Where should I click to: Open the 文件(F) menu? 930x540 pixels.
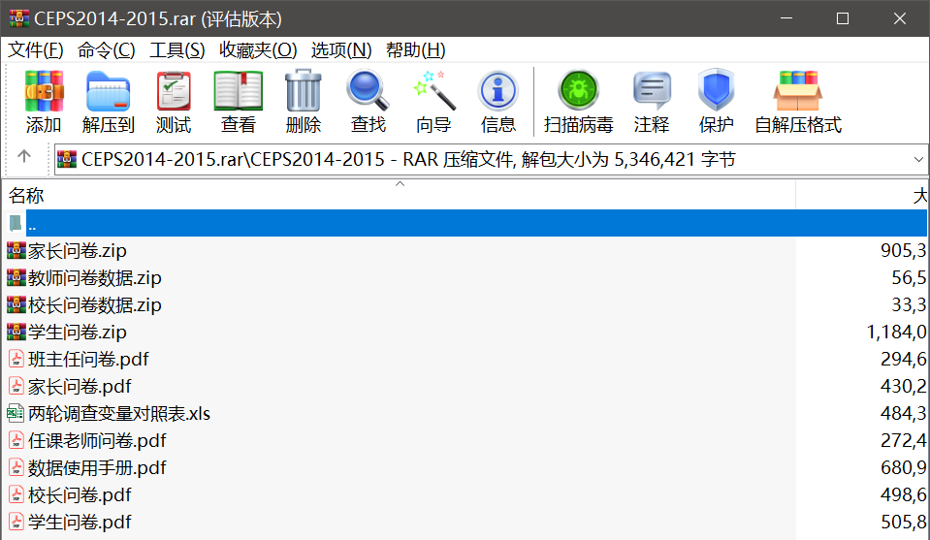[35, 50]
